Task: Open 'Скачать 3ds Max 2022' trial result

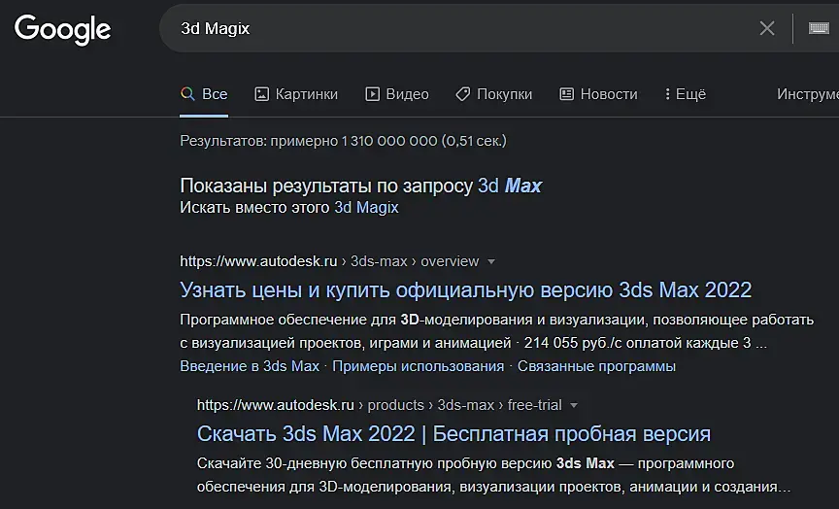Action: [x=453, y=433]
